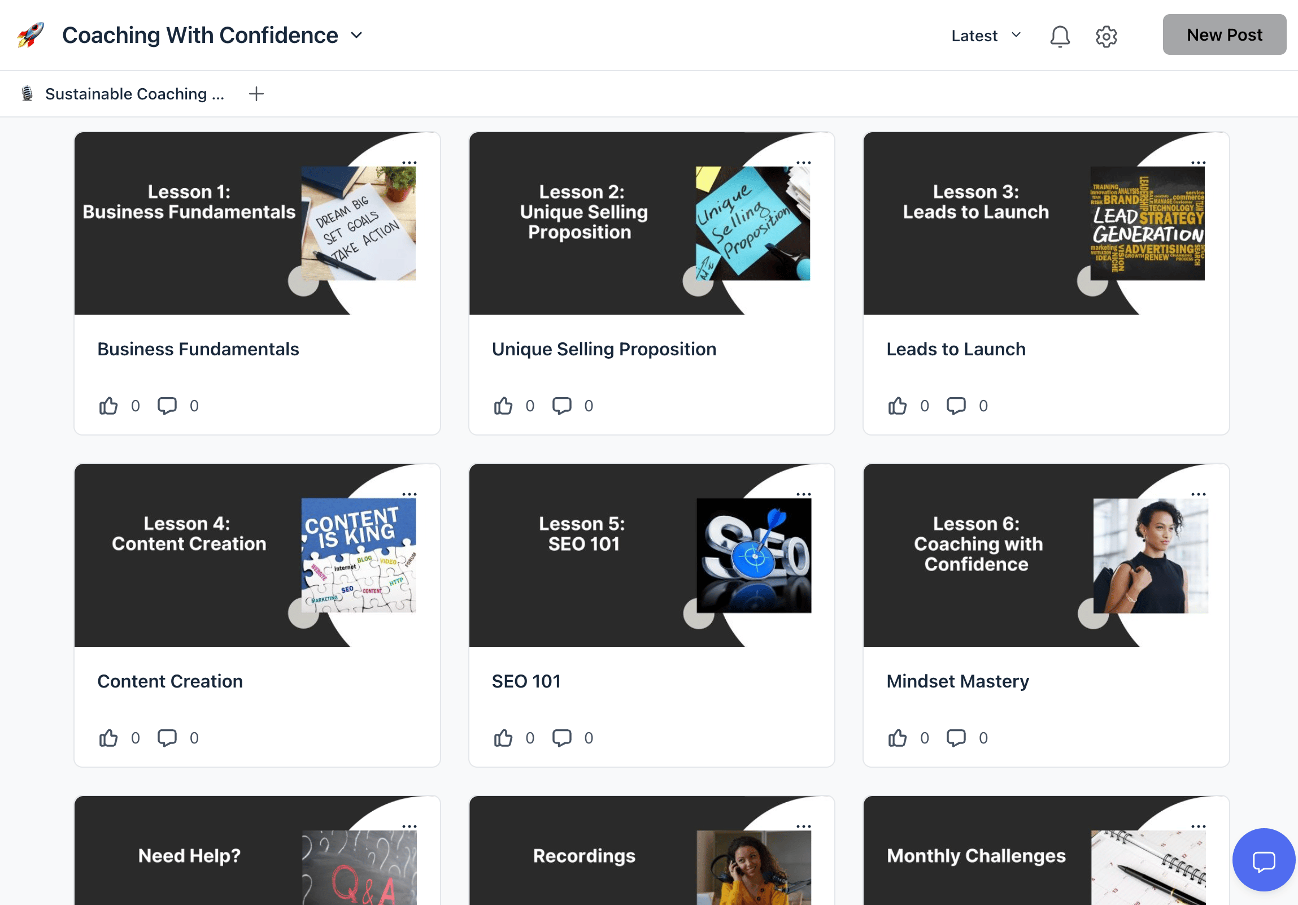
Task: Like the Content Creation post
Action: click(108, 738)
